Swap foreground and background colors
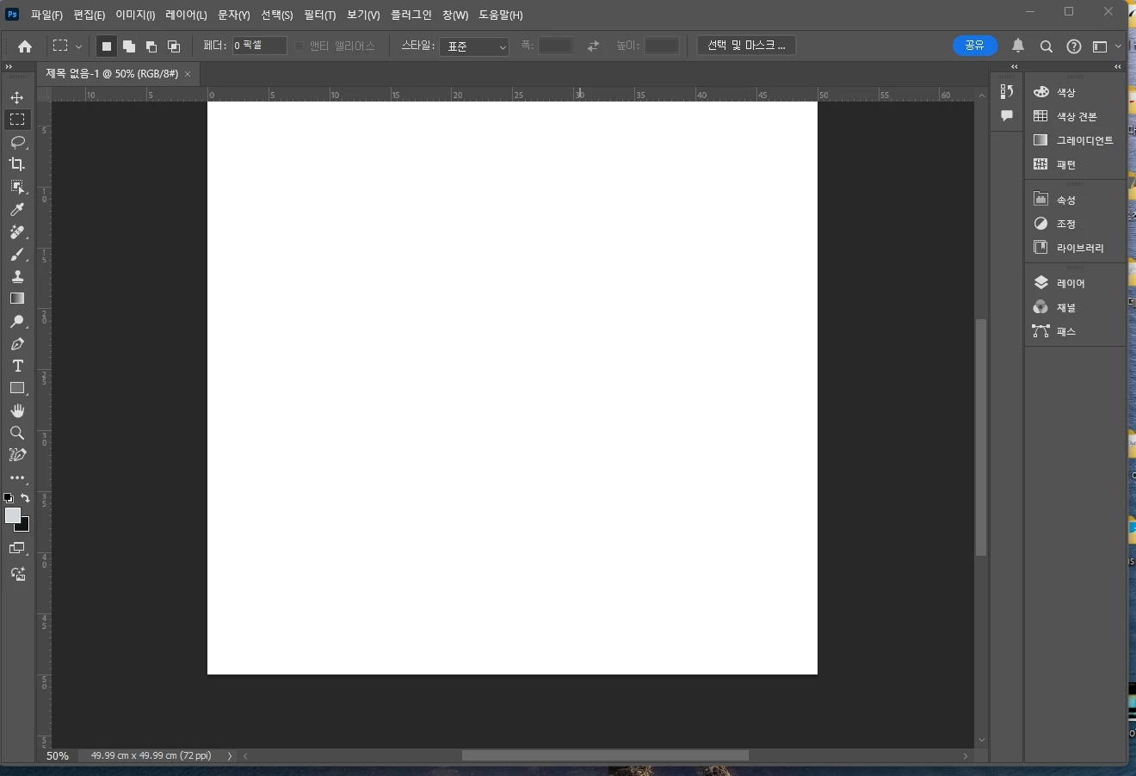This screenshot has width=1136, height=776. (x=25, y=498)
